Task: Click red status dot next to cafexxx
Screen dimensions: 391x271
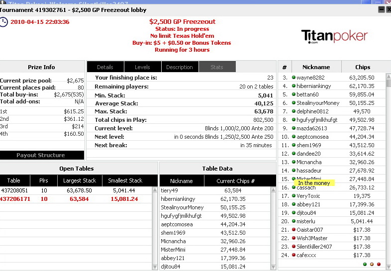Action: point(294,255)
